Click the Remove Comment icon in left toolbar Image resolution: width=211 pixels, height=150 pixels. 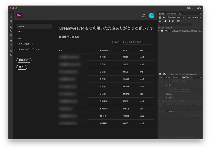coord(11,55)
